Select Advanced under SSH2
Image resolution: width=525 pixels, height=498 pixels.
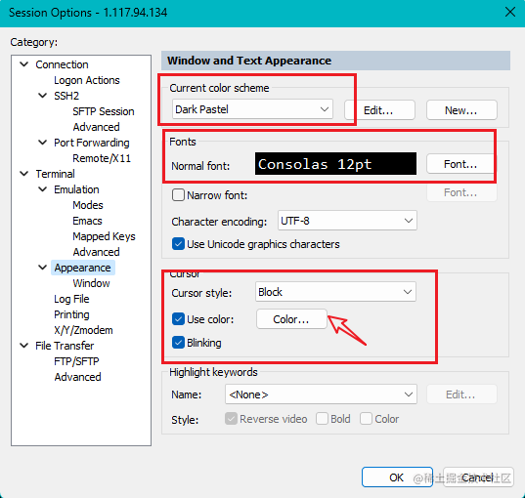tap(96, 127)
